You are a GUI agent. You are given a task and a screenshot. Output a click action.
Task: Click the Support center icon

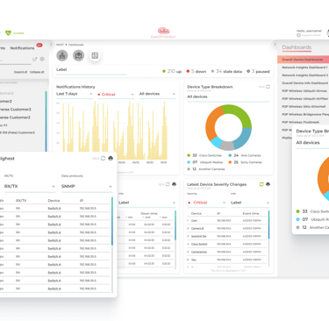(298, 35)
